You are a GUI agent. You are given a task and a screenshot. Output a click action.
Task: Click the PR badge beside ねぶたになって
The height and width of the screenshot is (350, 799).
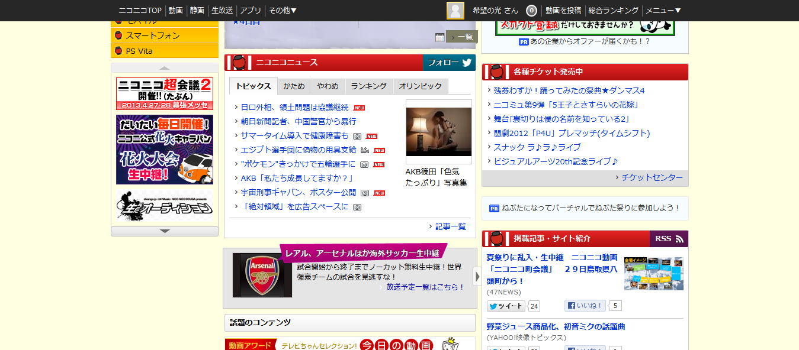click(494, 208)
